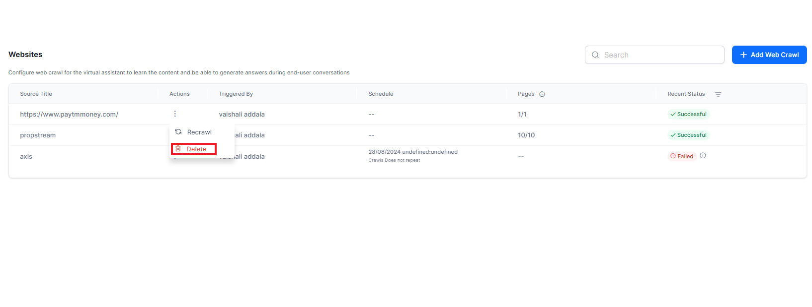Click the Successful badge in propstream row
812x307 pixels.
[x=688, y=135]
